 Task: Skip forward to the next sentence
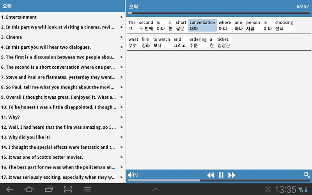click(232, 175)
